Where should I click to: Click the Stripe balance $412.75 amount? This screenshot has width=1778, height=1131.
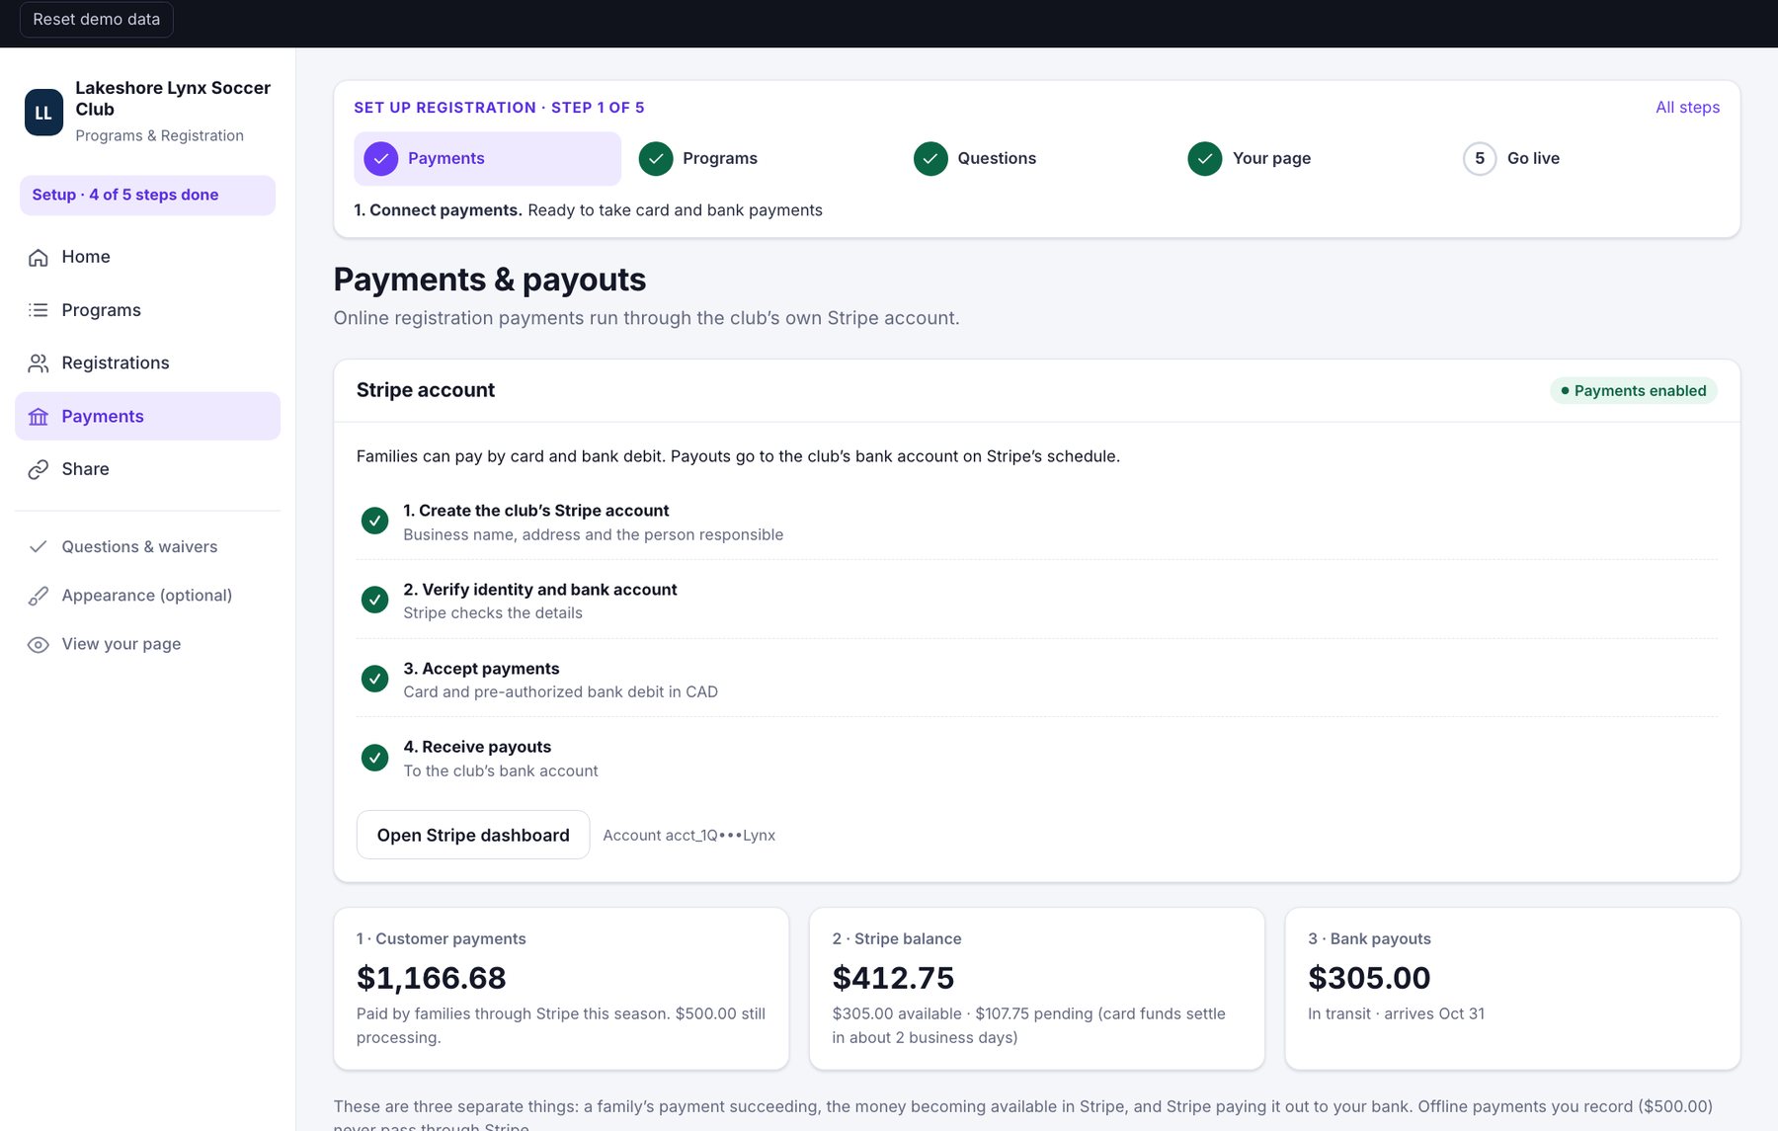[893, 978]
